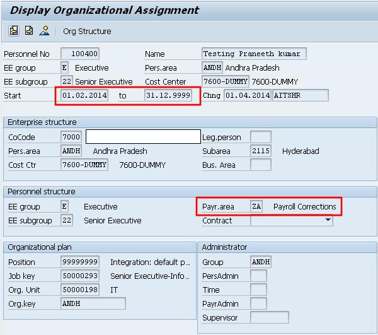Select the Subarea field 2115
Screen dimensions: 378x335
pyautogui.click(x=261, y=151)
